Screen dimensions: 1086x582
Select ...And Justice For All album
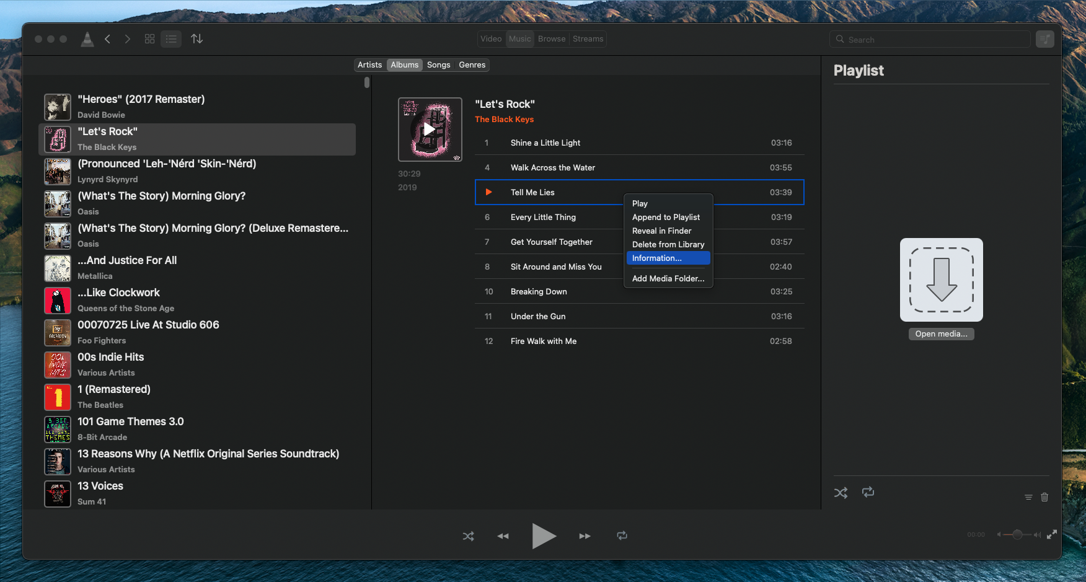click(197, 268)
